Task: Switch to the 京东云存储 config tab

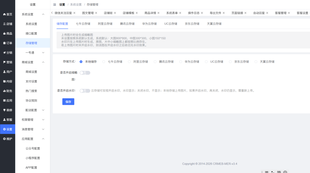Action: click(192, 24)
